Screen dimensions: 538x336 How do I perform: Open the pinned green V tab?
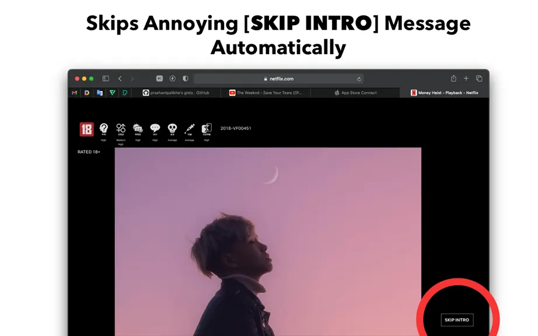112,93
